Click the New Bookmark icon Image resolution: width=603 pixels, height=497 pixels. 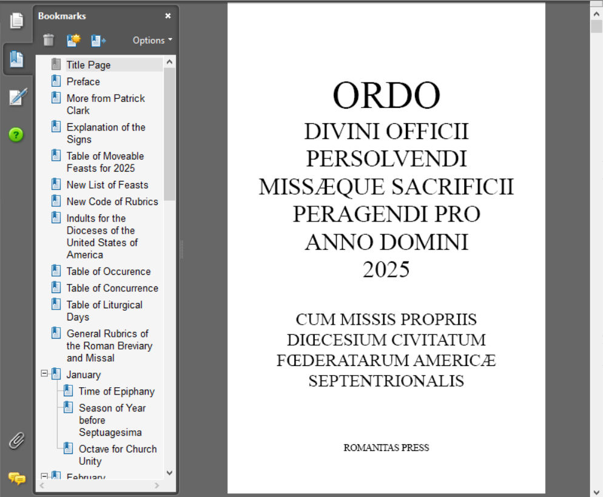coord(73,40)
